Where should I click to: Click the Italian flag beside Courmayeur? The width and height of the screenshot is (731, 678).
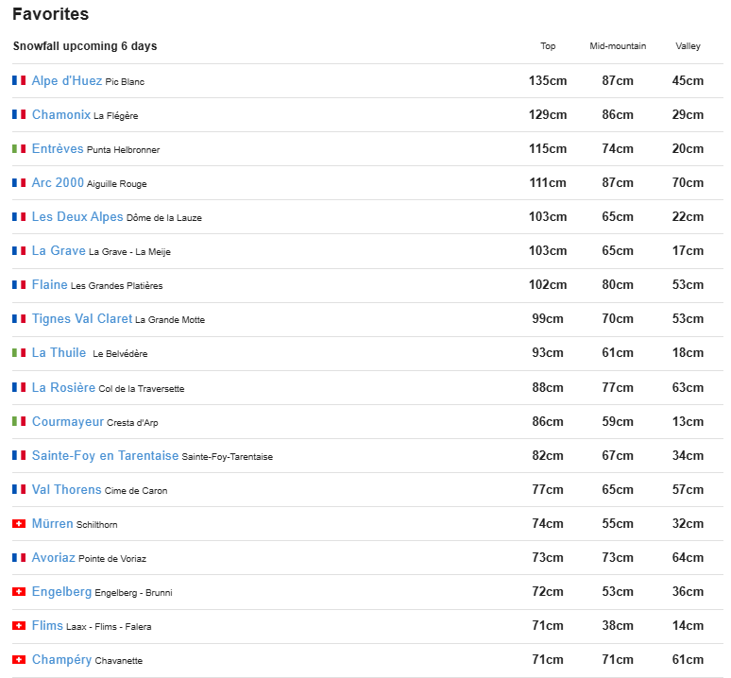point(19,421)
